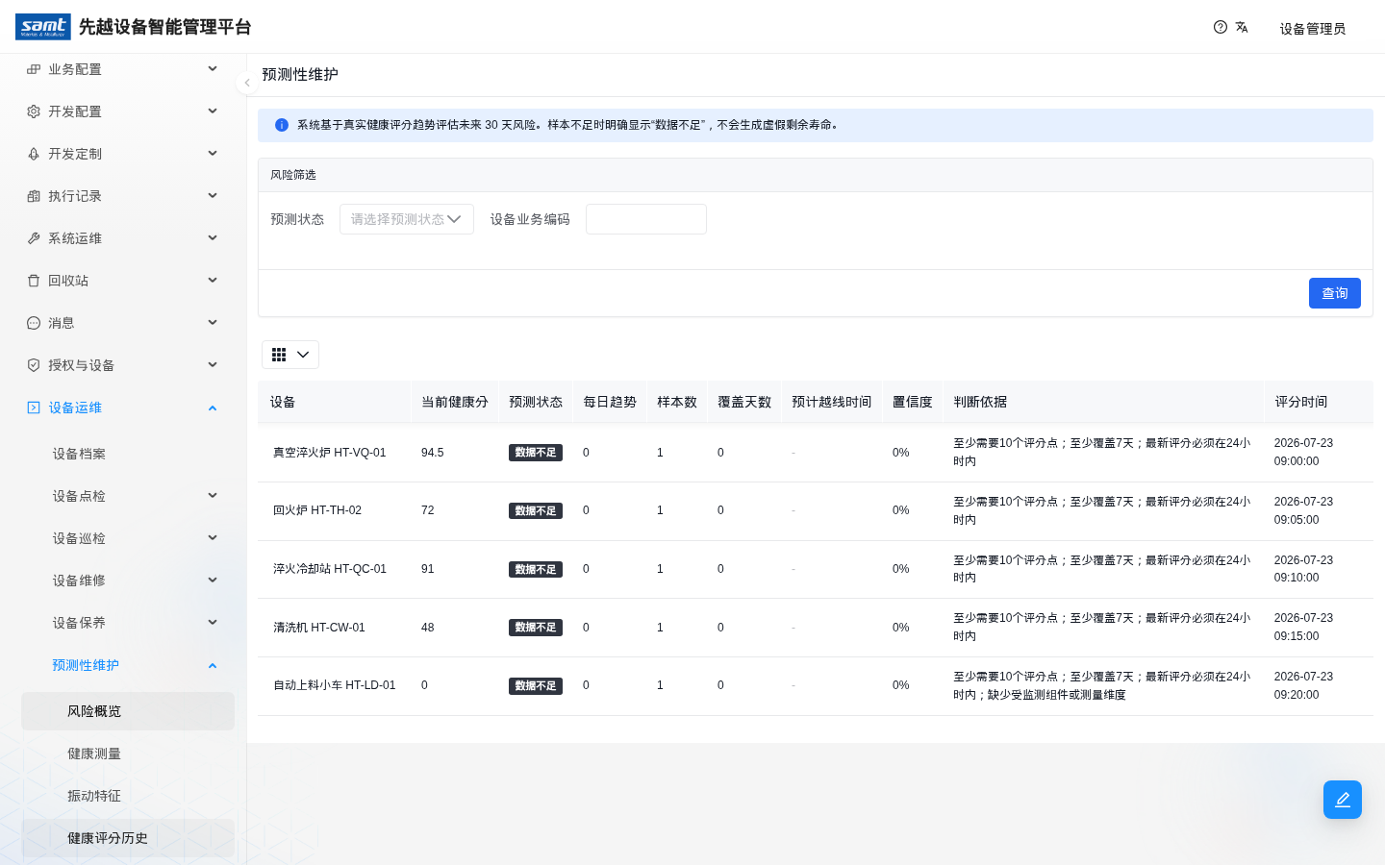The width and height of the screenshot is (1385, 865).
Task: Click the 开发定制 icon in the sidebar
Action: [x=34, y=154]
